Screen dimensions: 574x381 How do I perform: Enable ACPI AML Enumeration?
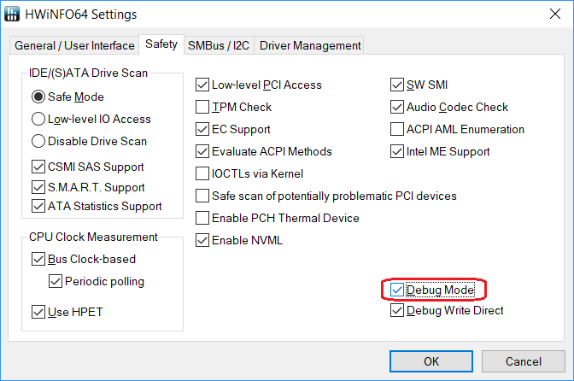[397, 129]
